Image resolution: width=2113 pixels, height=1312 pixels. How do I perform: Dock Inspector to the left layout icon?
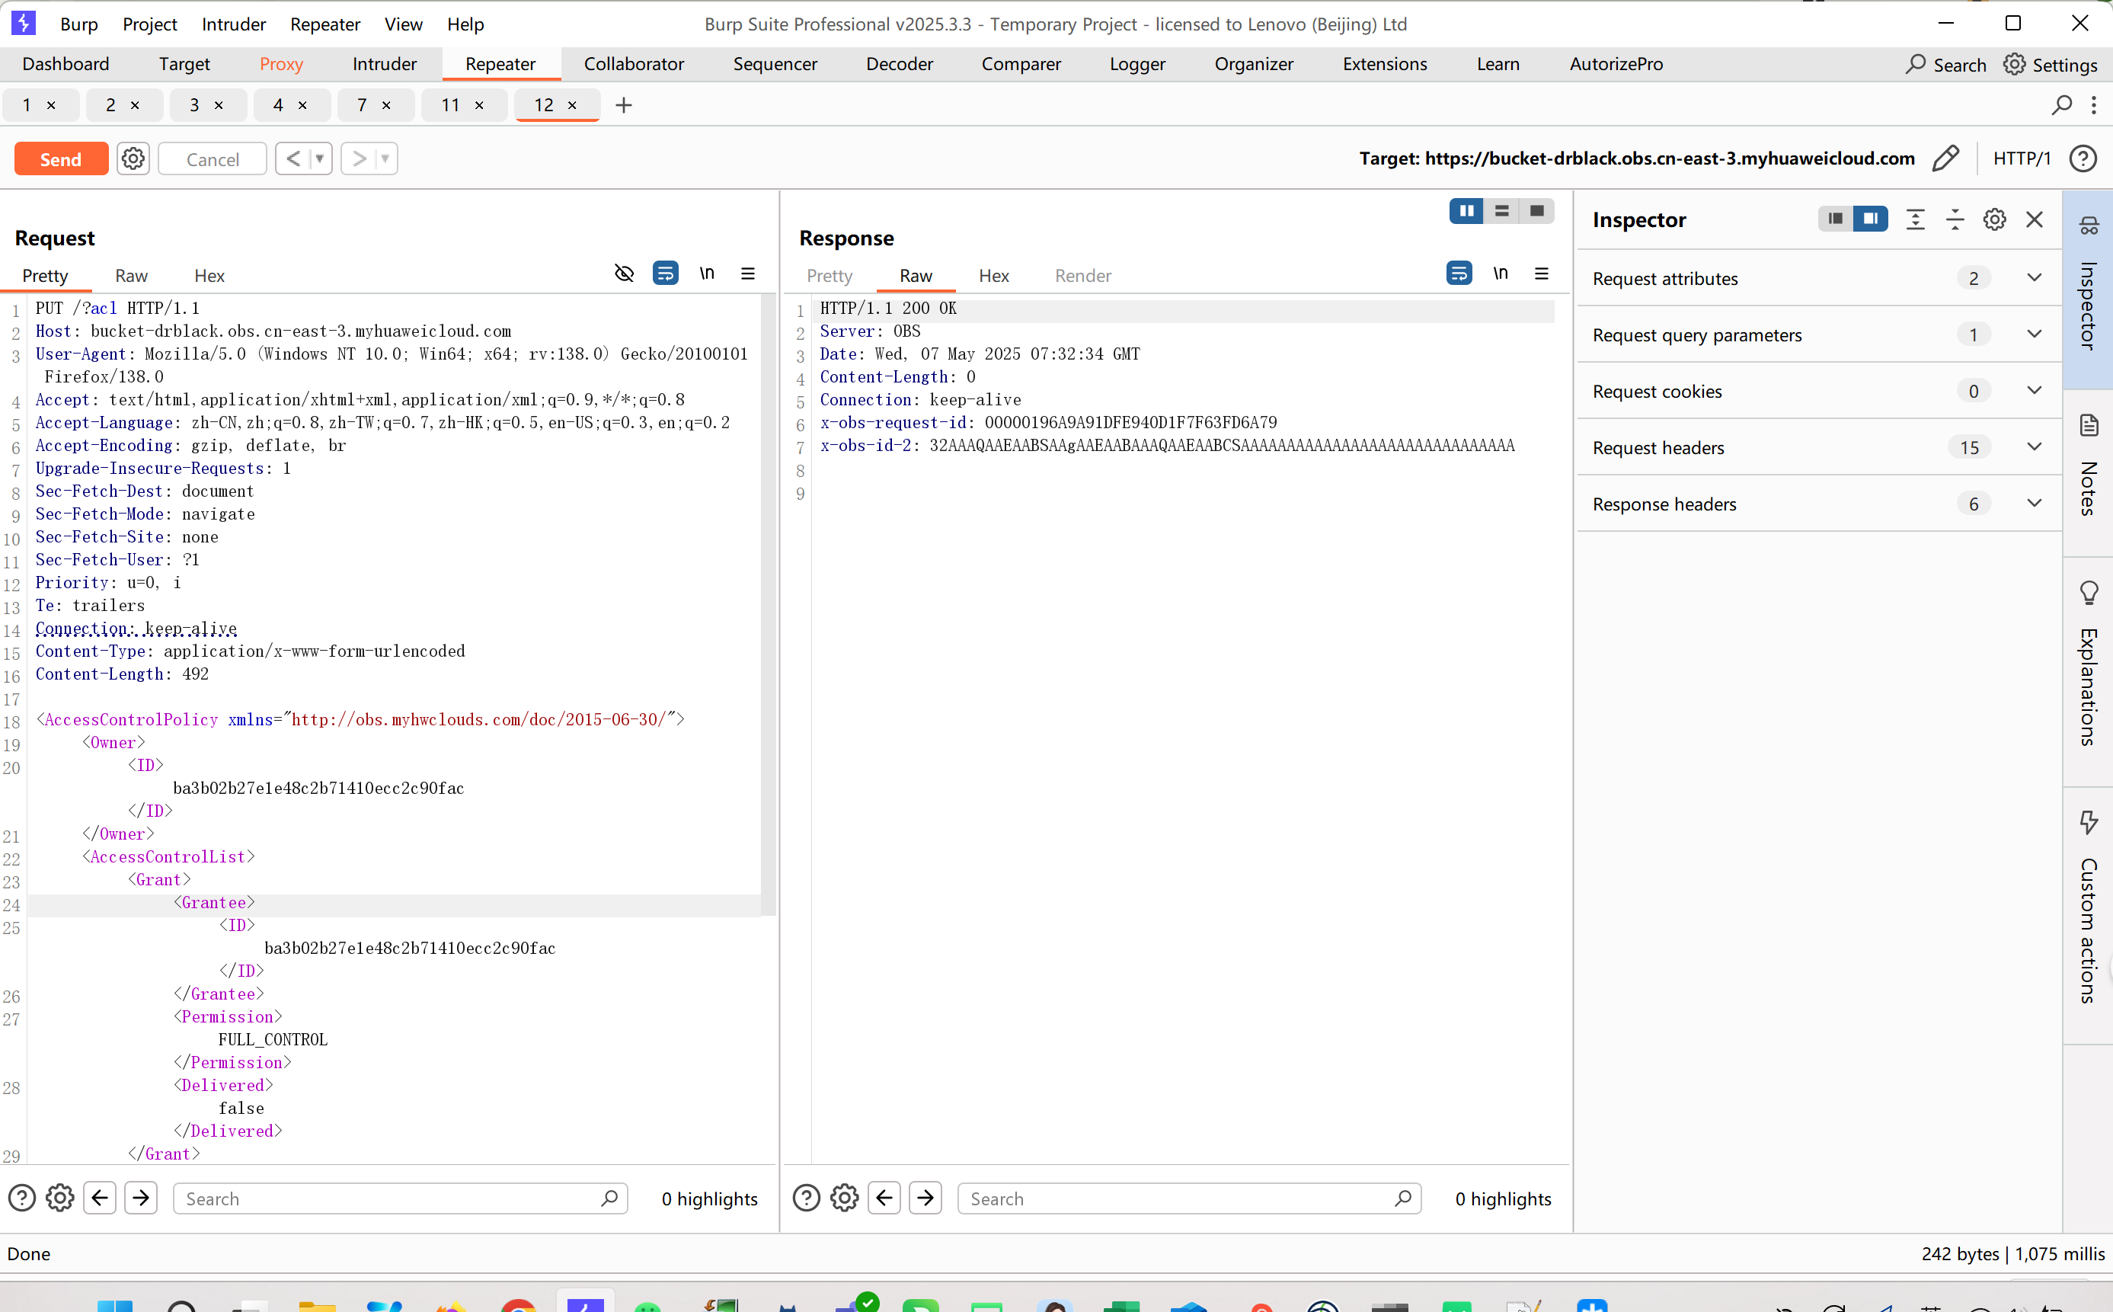(1836, 219)
